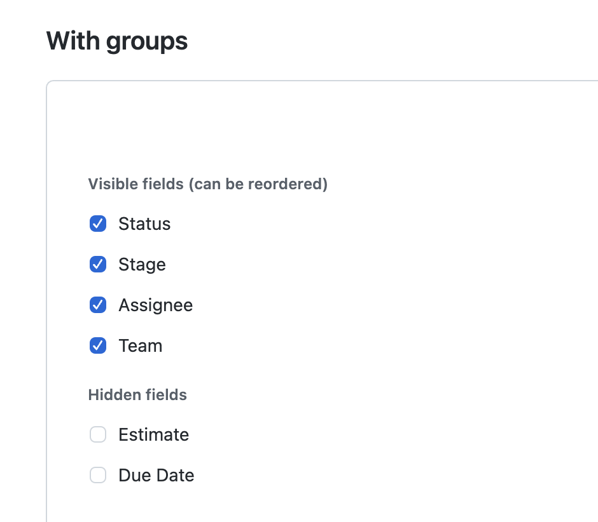The height and width of the screenshot is (522, 598).
Task: Check the Due Date checkbox
Action: (98, 475)
